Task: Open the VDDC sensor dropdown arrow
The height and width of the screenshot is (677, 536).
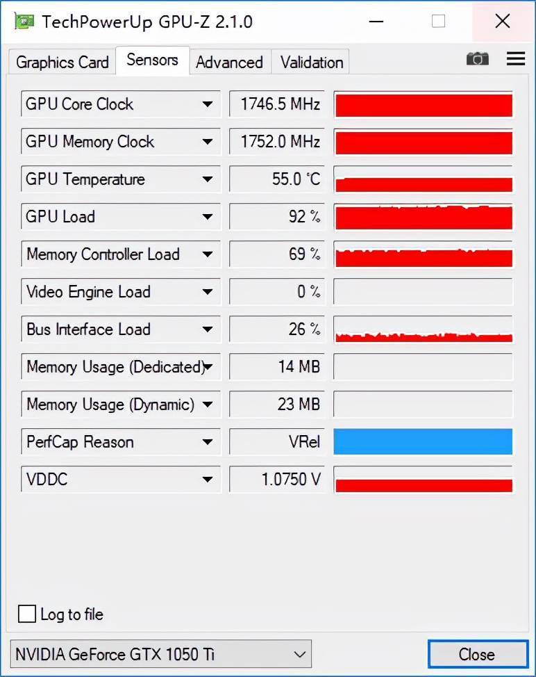Action: coord(208,480)
